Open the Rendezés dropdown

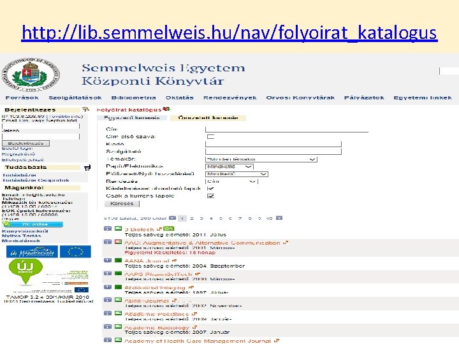231,182
